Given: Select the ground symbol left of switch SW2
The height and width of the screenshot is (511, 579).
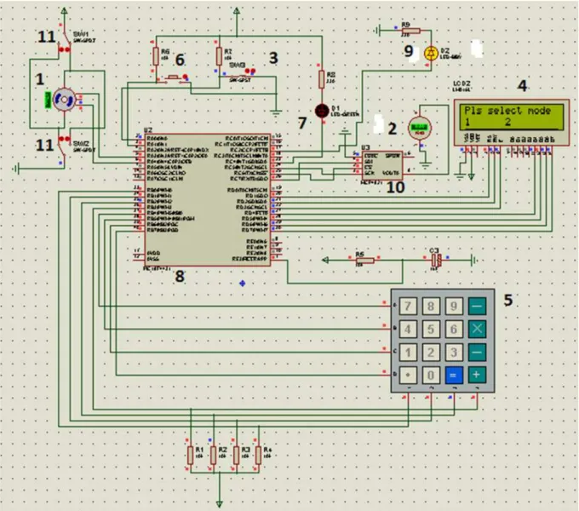Looking at the screenshot, I should coord(15,169).
